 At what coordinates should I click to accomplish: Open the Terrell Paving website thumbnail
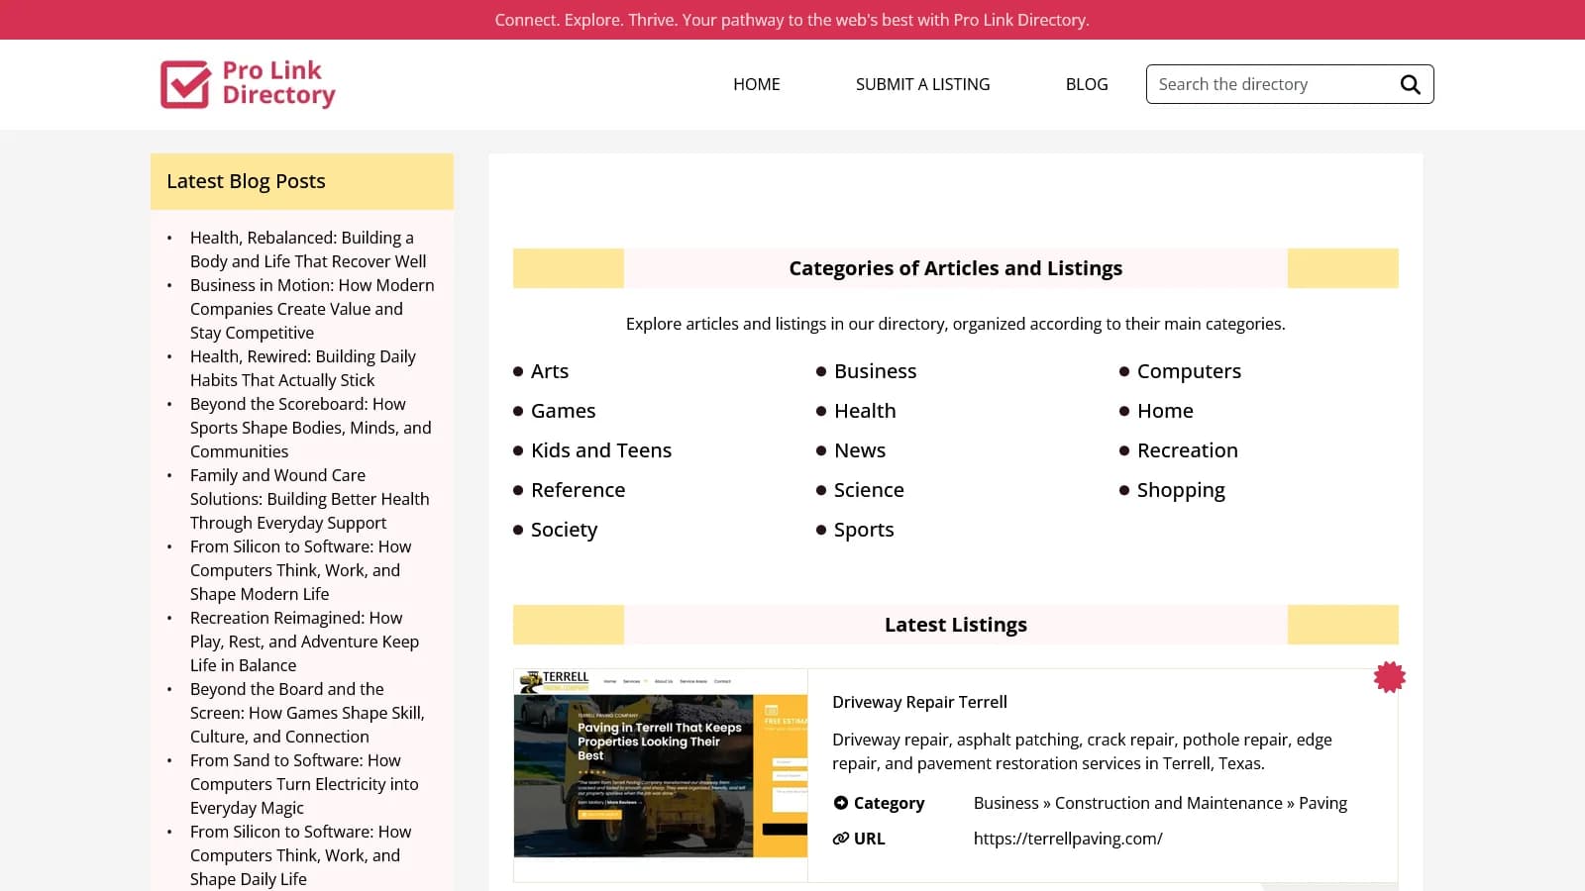(661, 763)
